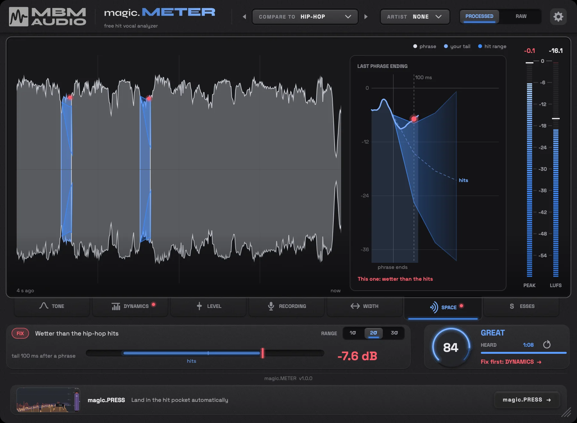
Task: Open the DYNAMICS tab
Action: 130,306
